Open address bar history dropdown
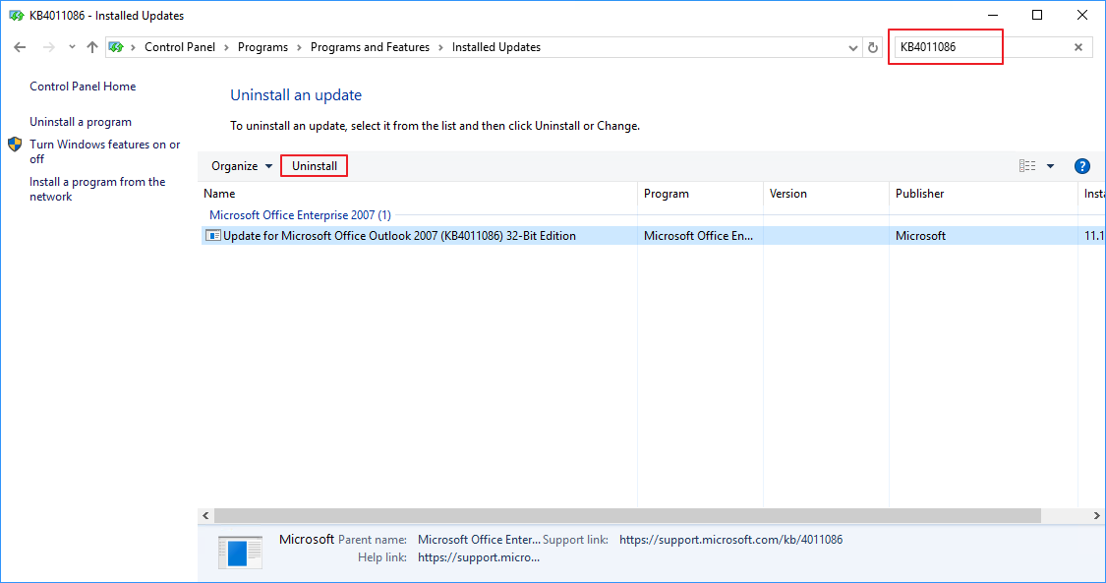Screen dimensions: 1106x583 click(x=852, y=48)
